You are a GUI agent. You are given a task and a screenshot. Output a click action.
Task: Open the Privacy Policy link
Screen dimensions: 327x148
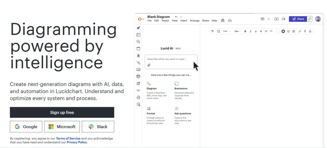click(x=77, y=142)
